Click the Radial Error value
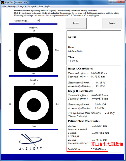 99,149
